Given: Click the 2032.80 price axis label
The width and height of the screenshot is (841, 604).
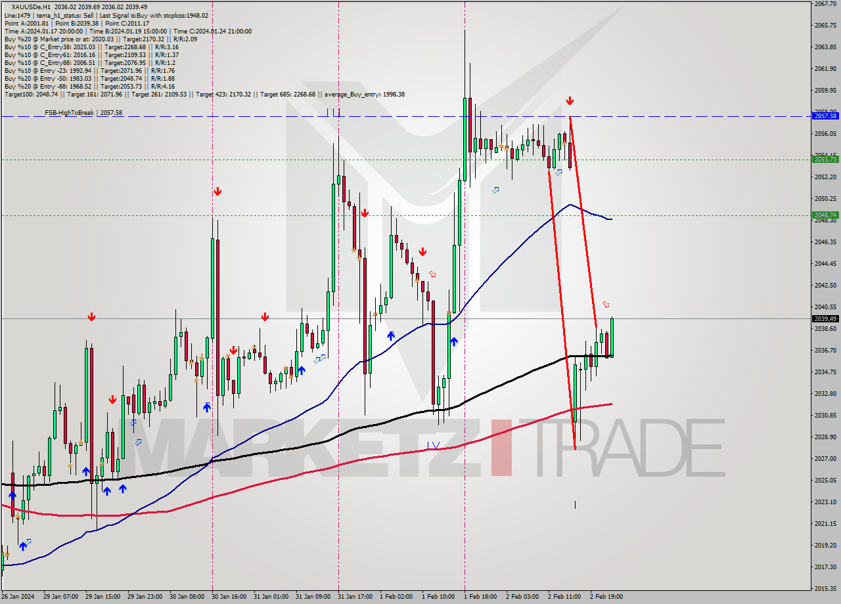Looking at the screenshot, I should tap(825, 393).
